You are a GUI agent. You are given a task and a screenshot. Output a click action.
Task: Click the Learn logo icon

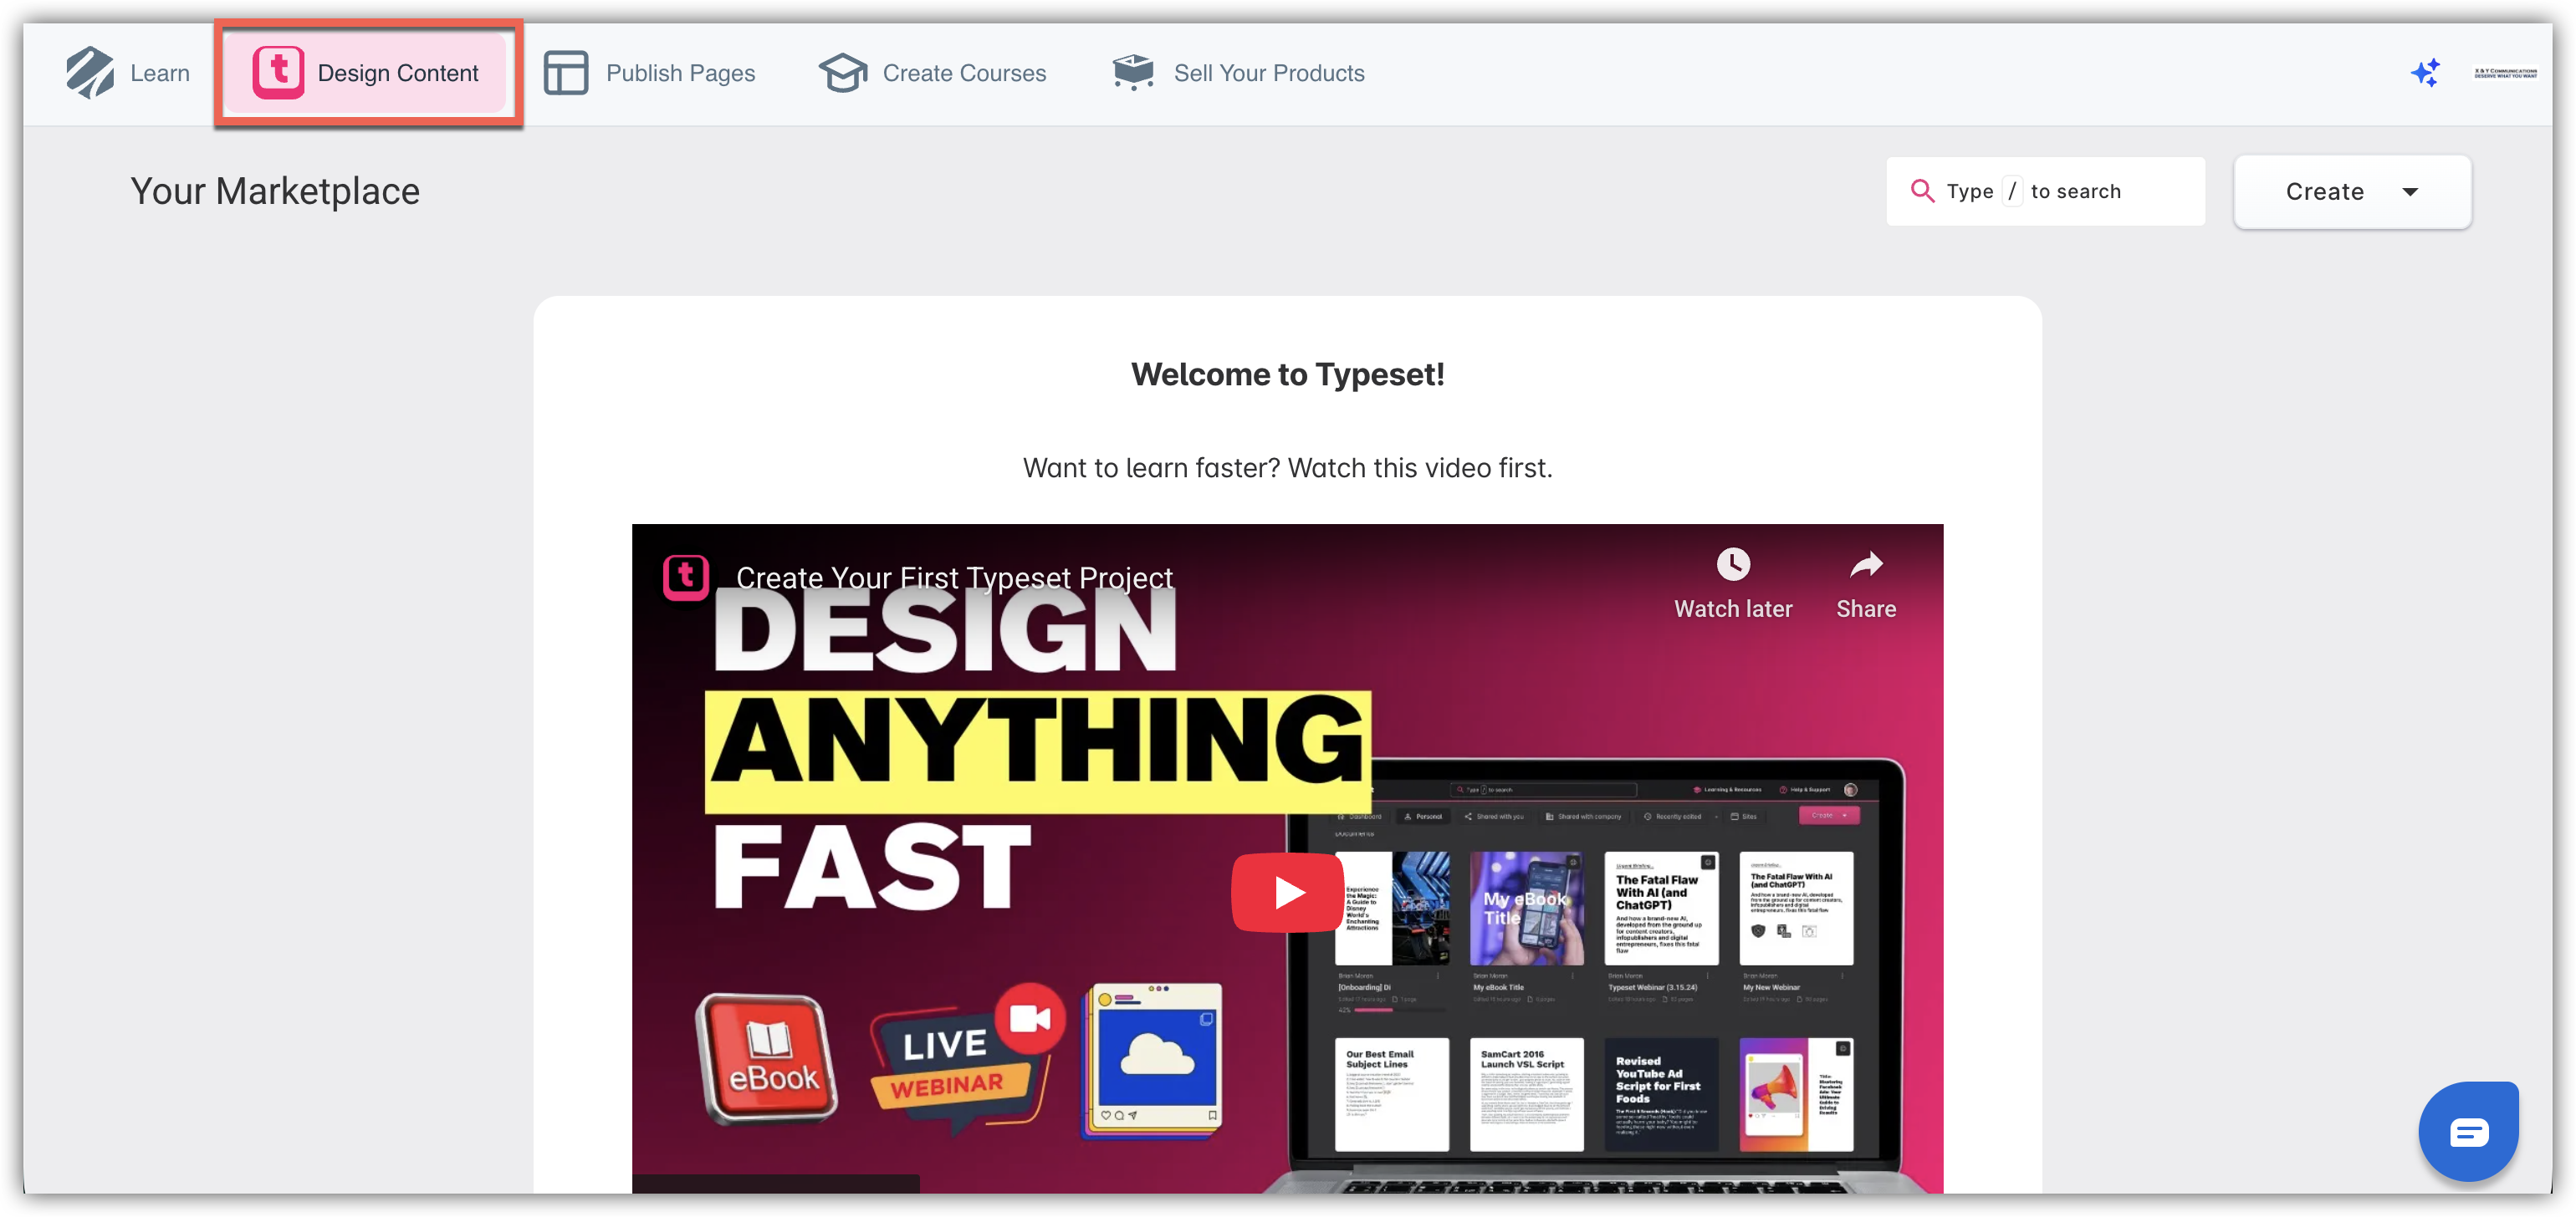[x=90, y=73]
